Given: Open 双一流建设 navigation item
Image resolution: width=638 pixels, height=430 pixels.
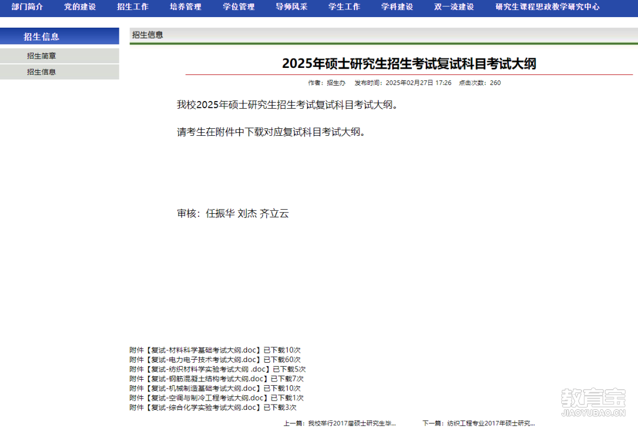Looking at the screenshot, I should click(x=454, y=7).
